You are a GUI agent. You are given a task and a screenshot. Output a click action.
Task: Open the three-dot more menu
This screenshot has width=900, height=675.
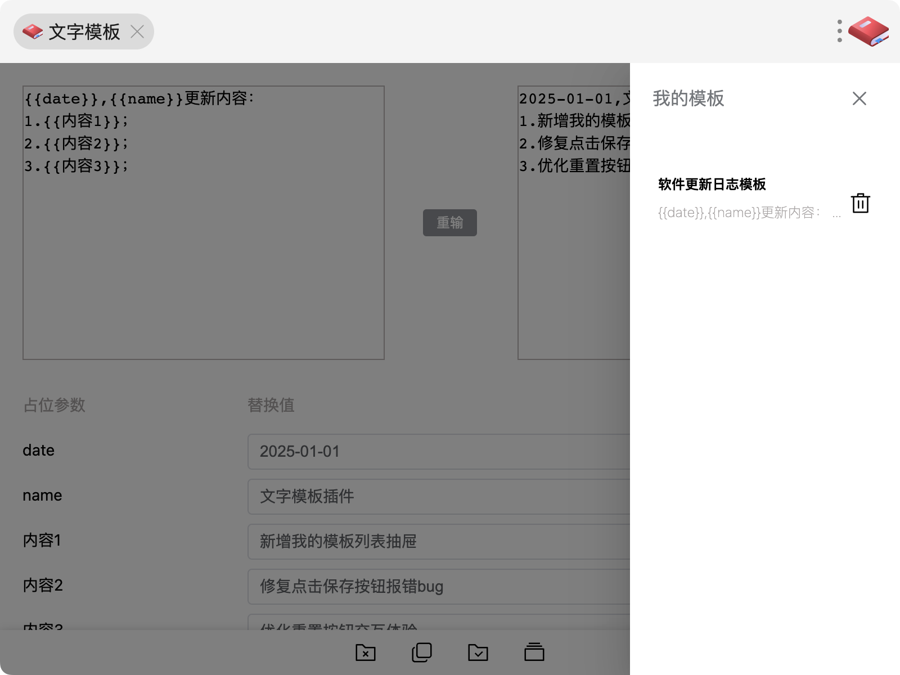click(839, 31)
